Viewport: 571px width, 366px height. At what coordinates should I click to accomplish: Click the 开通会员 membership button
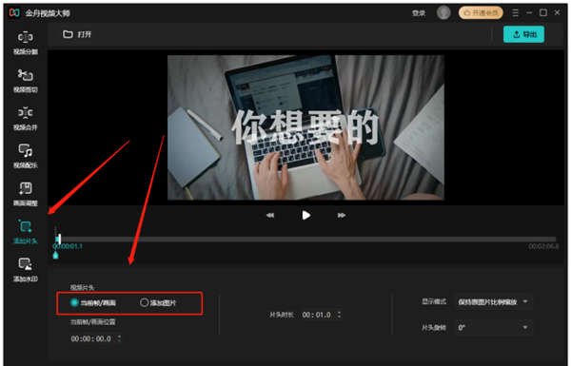point(481,12)
